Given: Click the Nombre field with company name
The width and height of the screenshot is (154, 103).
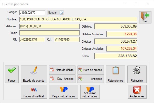Looking at the screenshot, I should pos(78,19).
